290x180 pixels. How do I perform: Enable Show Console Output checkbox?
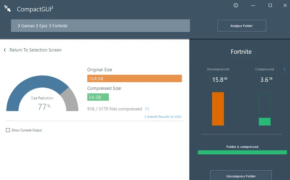[8, 130]
